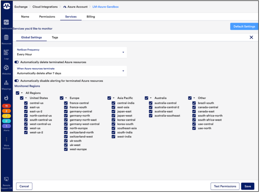Open the Logs sidebar icon

pyautogui.click(x=6, y=52)
